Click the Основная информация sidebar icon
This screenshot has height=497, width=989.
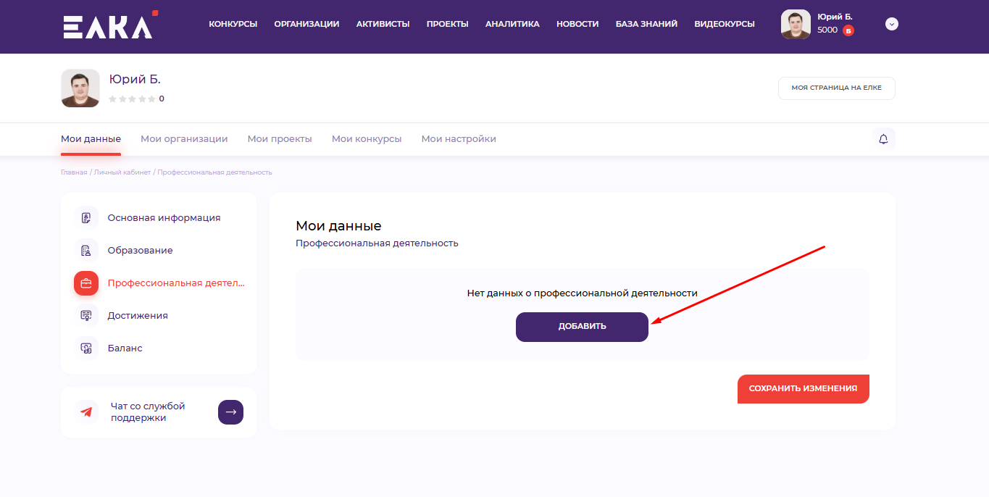coord(86,218)
